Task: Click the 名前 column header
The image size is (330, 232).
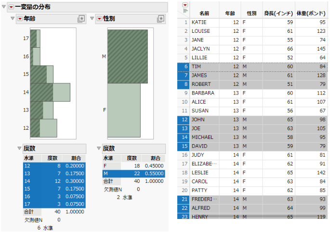Action: (204, 14)
